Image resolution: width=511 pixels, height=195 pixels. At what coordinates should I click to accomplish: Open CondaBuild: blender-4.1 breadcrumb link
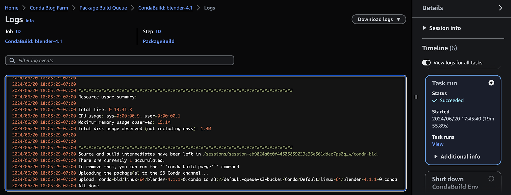tap(165, 8)
